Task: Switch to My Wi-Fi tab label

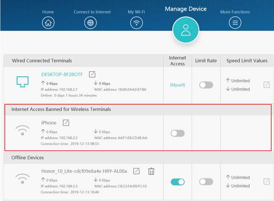Action: click(x=136, y=12)
